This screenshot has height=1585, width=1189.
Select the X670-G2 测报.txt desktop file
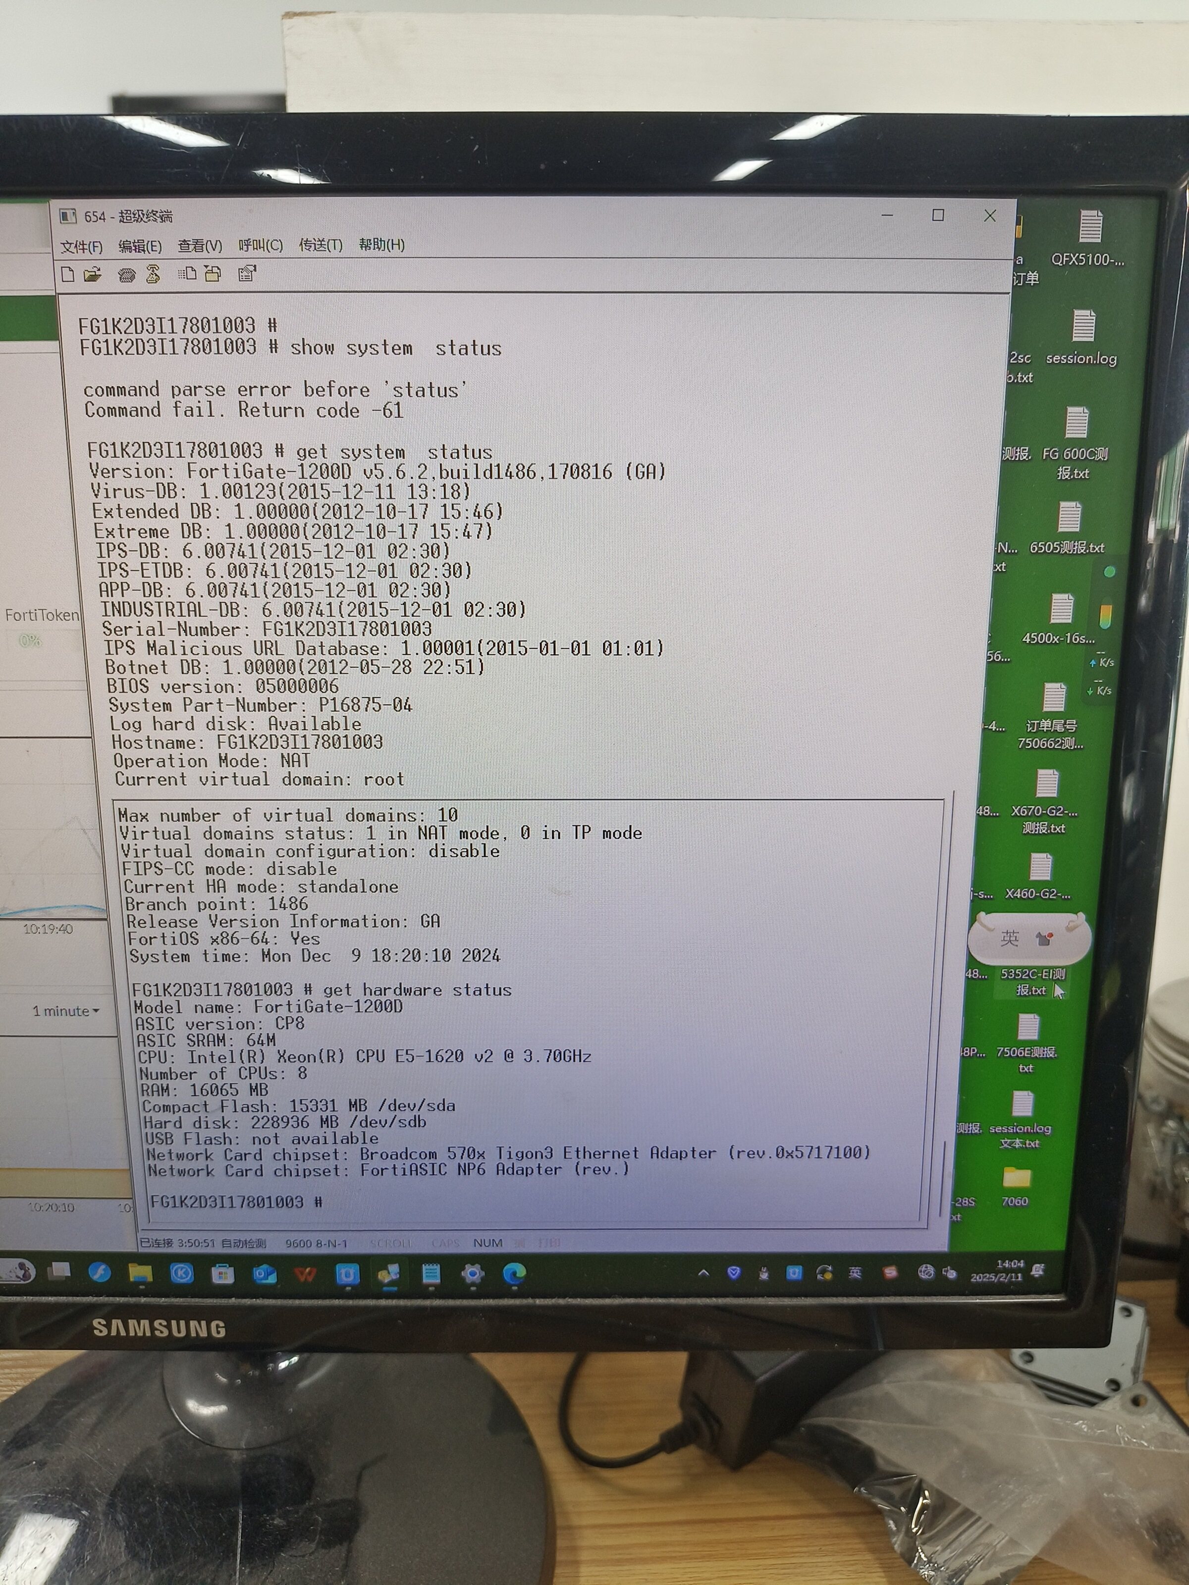click(1044, 802)
